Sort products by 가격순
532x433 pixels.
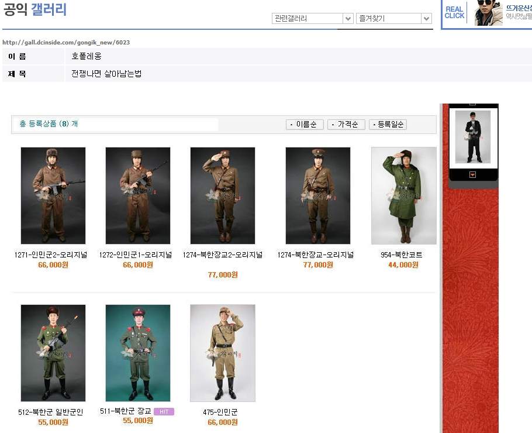(346, 125)
